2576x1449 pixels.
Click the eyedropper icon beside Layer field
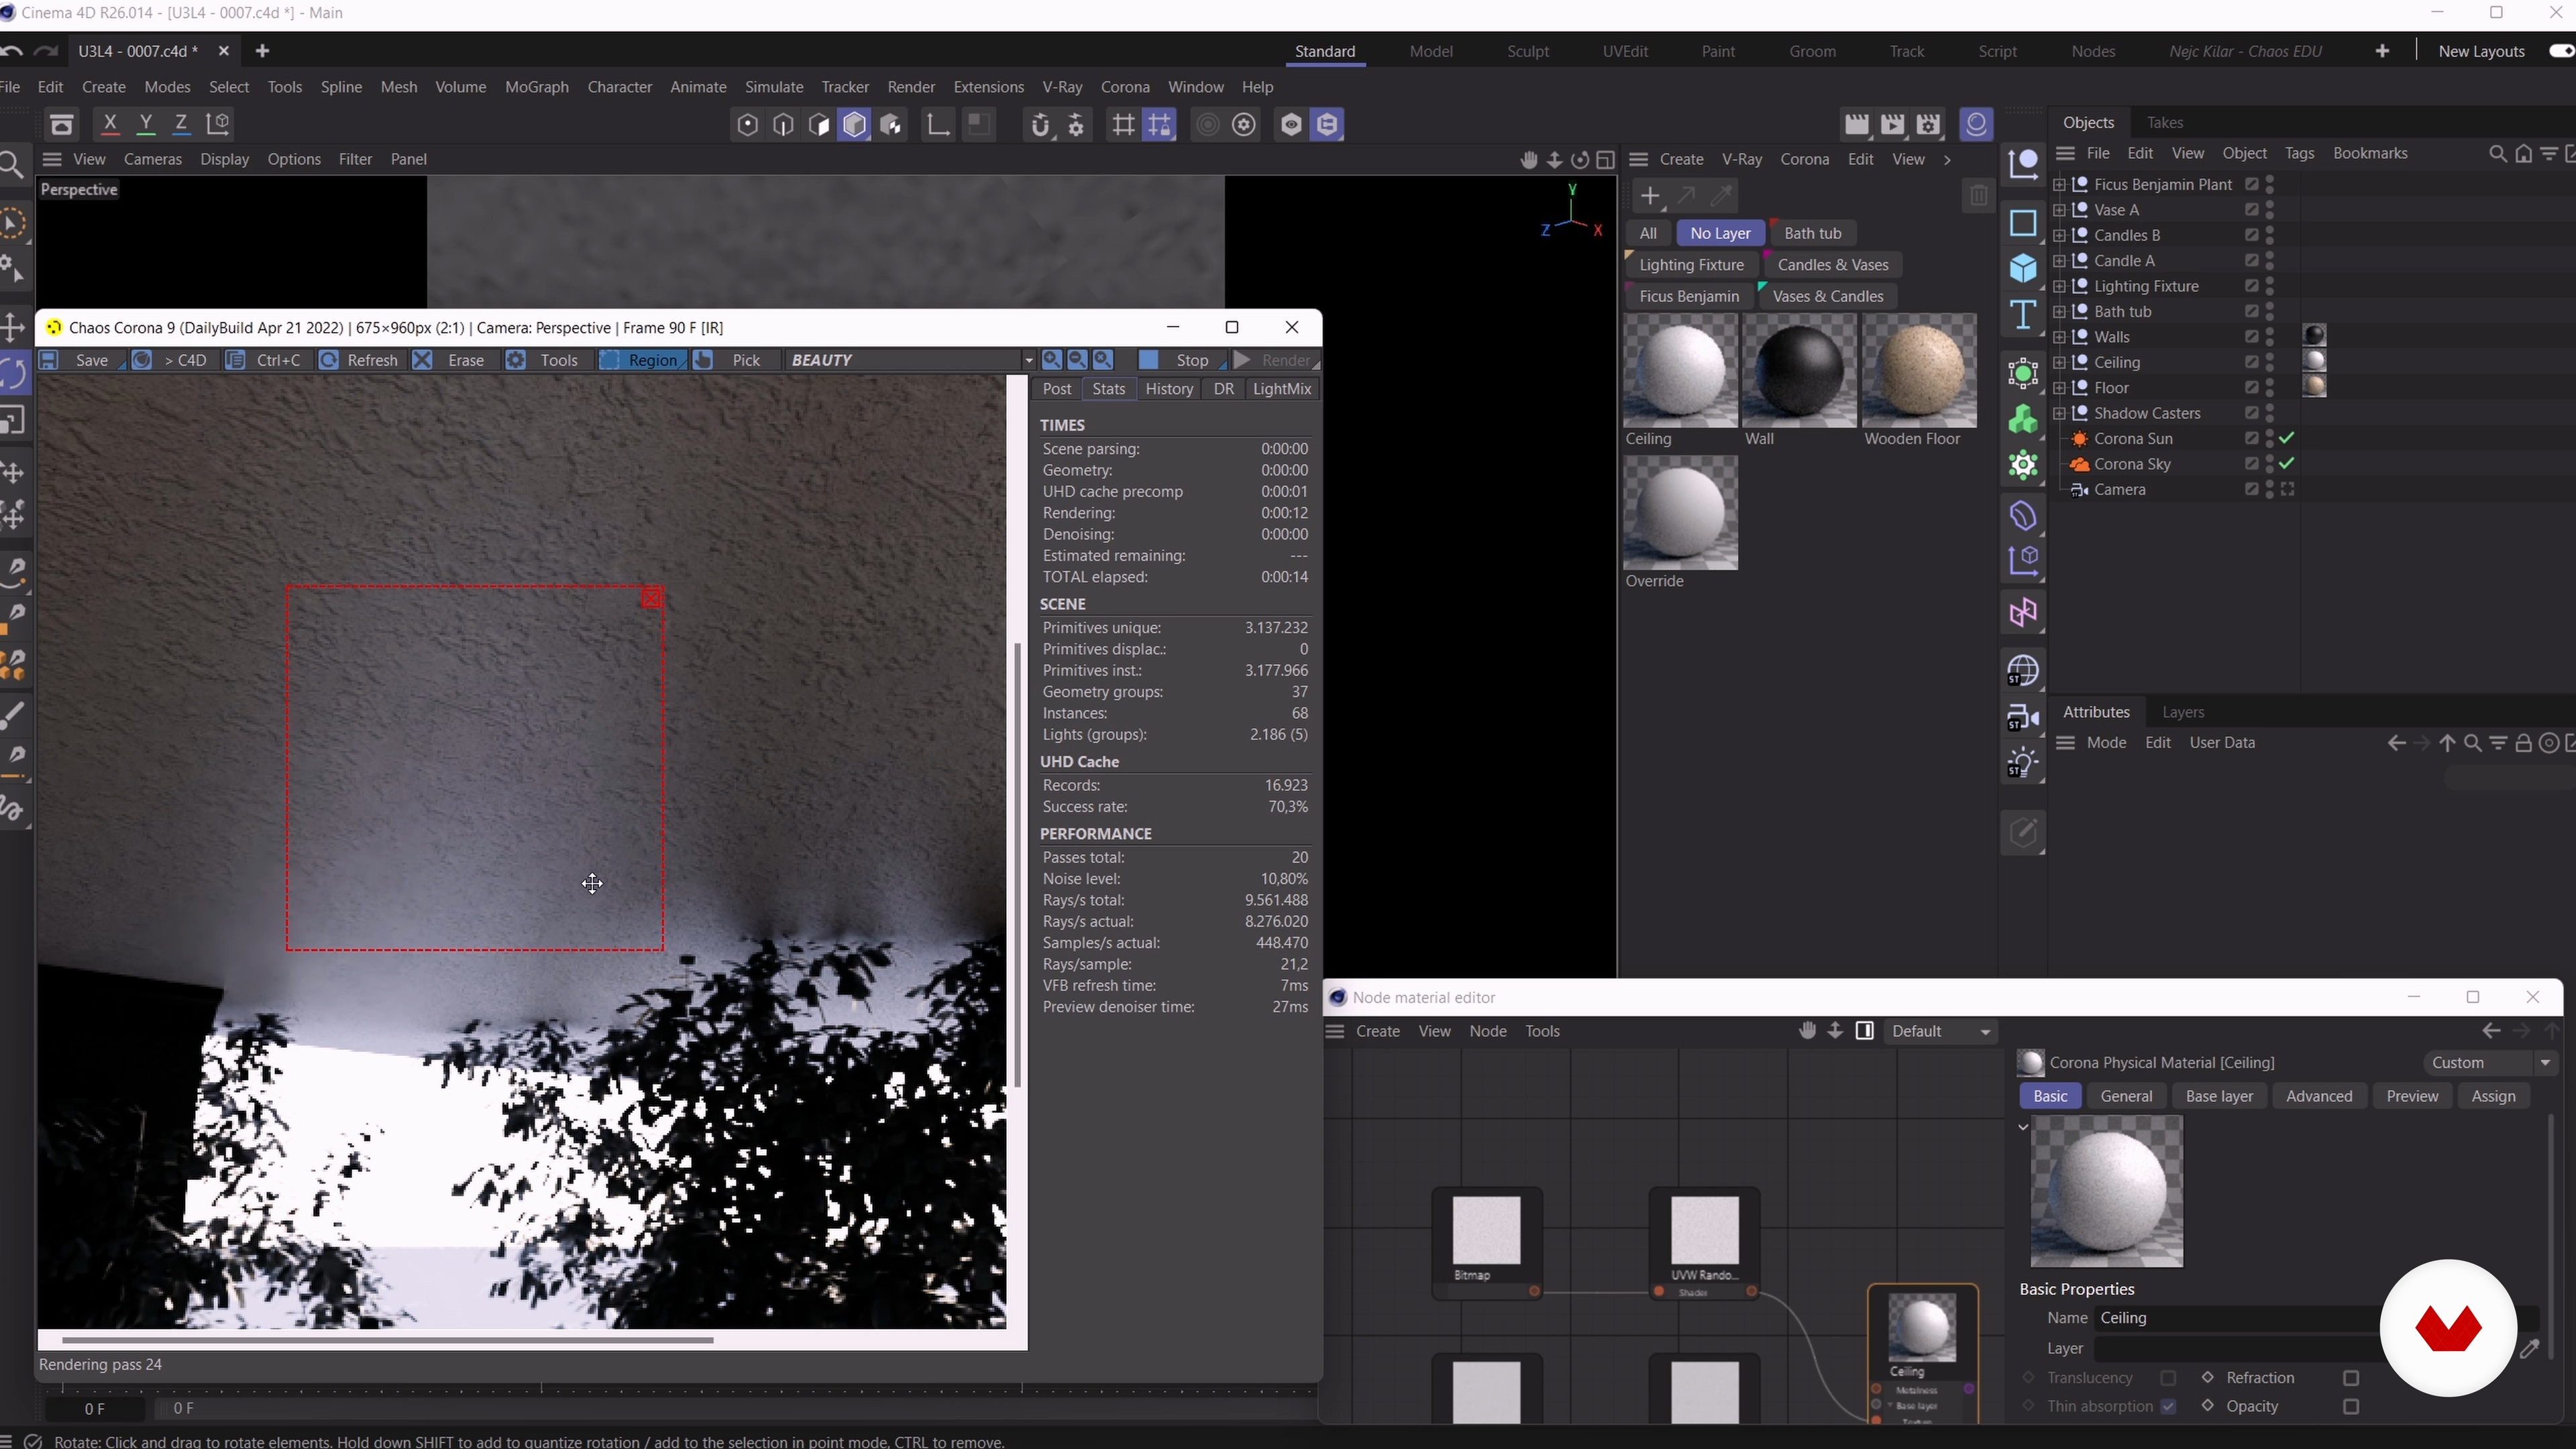pyautogui.click(x=2530, y=1350)
